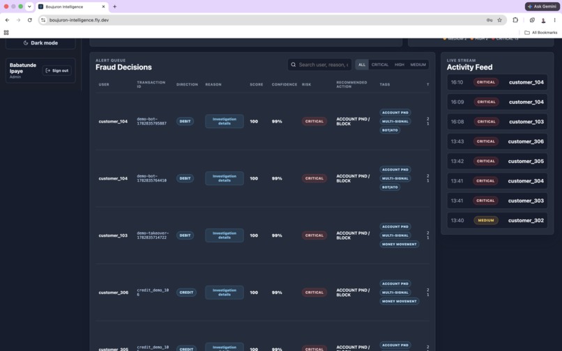Click the side panel icon in the toolbar
Viewport: 562px width, 351px height.
[x=532, y=20]
